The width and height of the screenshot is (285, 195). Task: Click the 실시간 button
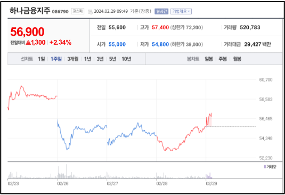161,11
